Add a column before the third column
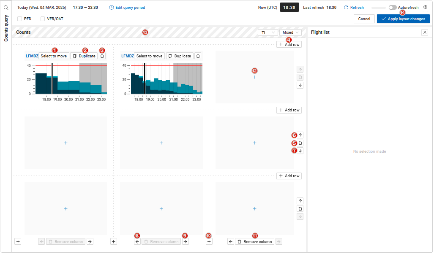Image resolution: width=434 pixels, height=254 pixels. pos(209,242)
